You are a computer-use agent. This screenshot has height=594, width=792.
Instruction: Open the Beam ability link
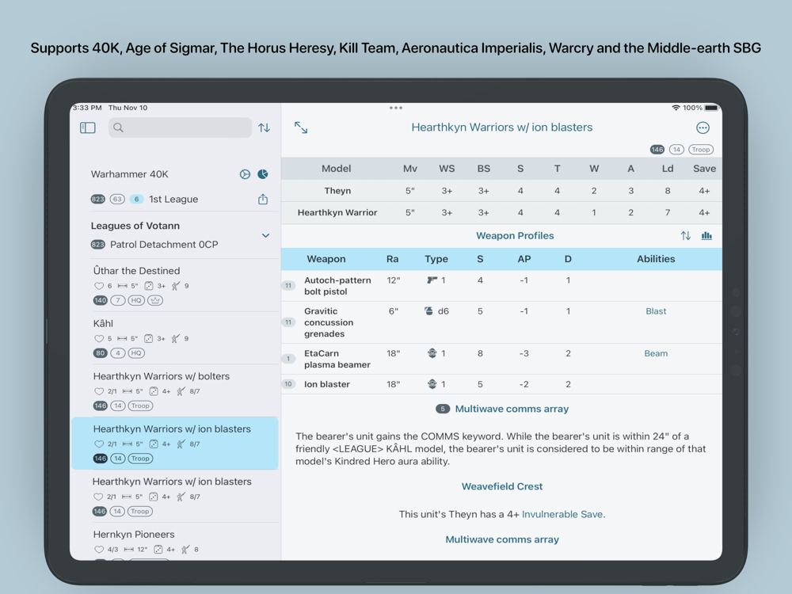click(x=656, y=353)
